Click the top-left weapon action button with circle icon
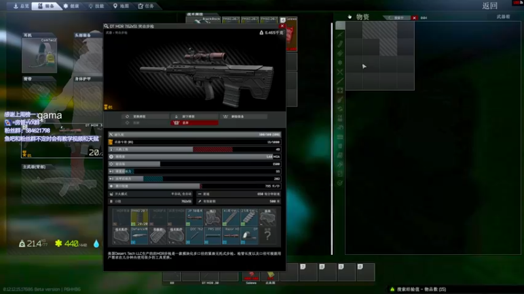 point(145,116)
